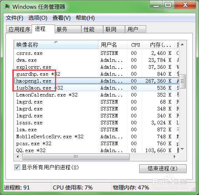Switch to the 性能 tab

[x=92, y=29]
